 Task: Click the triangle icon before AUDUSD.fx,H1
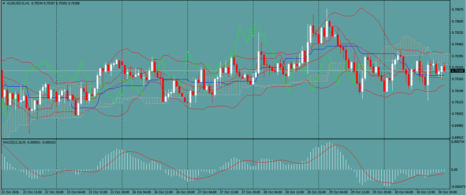(x=4, y=3)
